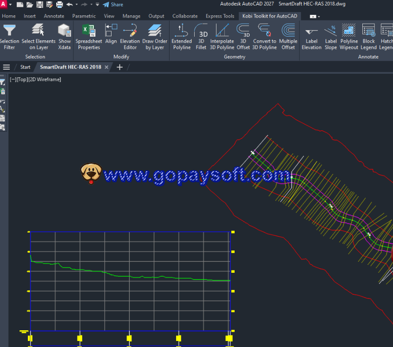Launch Spreadsheet Properties tool

coord(89,37)
